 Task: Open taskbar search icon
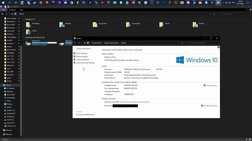point(9,2)
